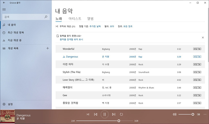Click the badge icon in Dangerous row
This screenshot has width=209, height=124.
[x=197, y=57]
